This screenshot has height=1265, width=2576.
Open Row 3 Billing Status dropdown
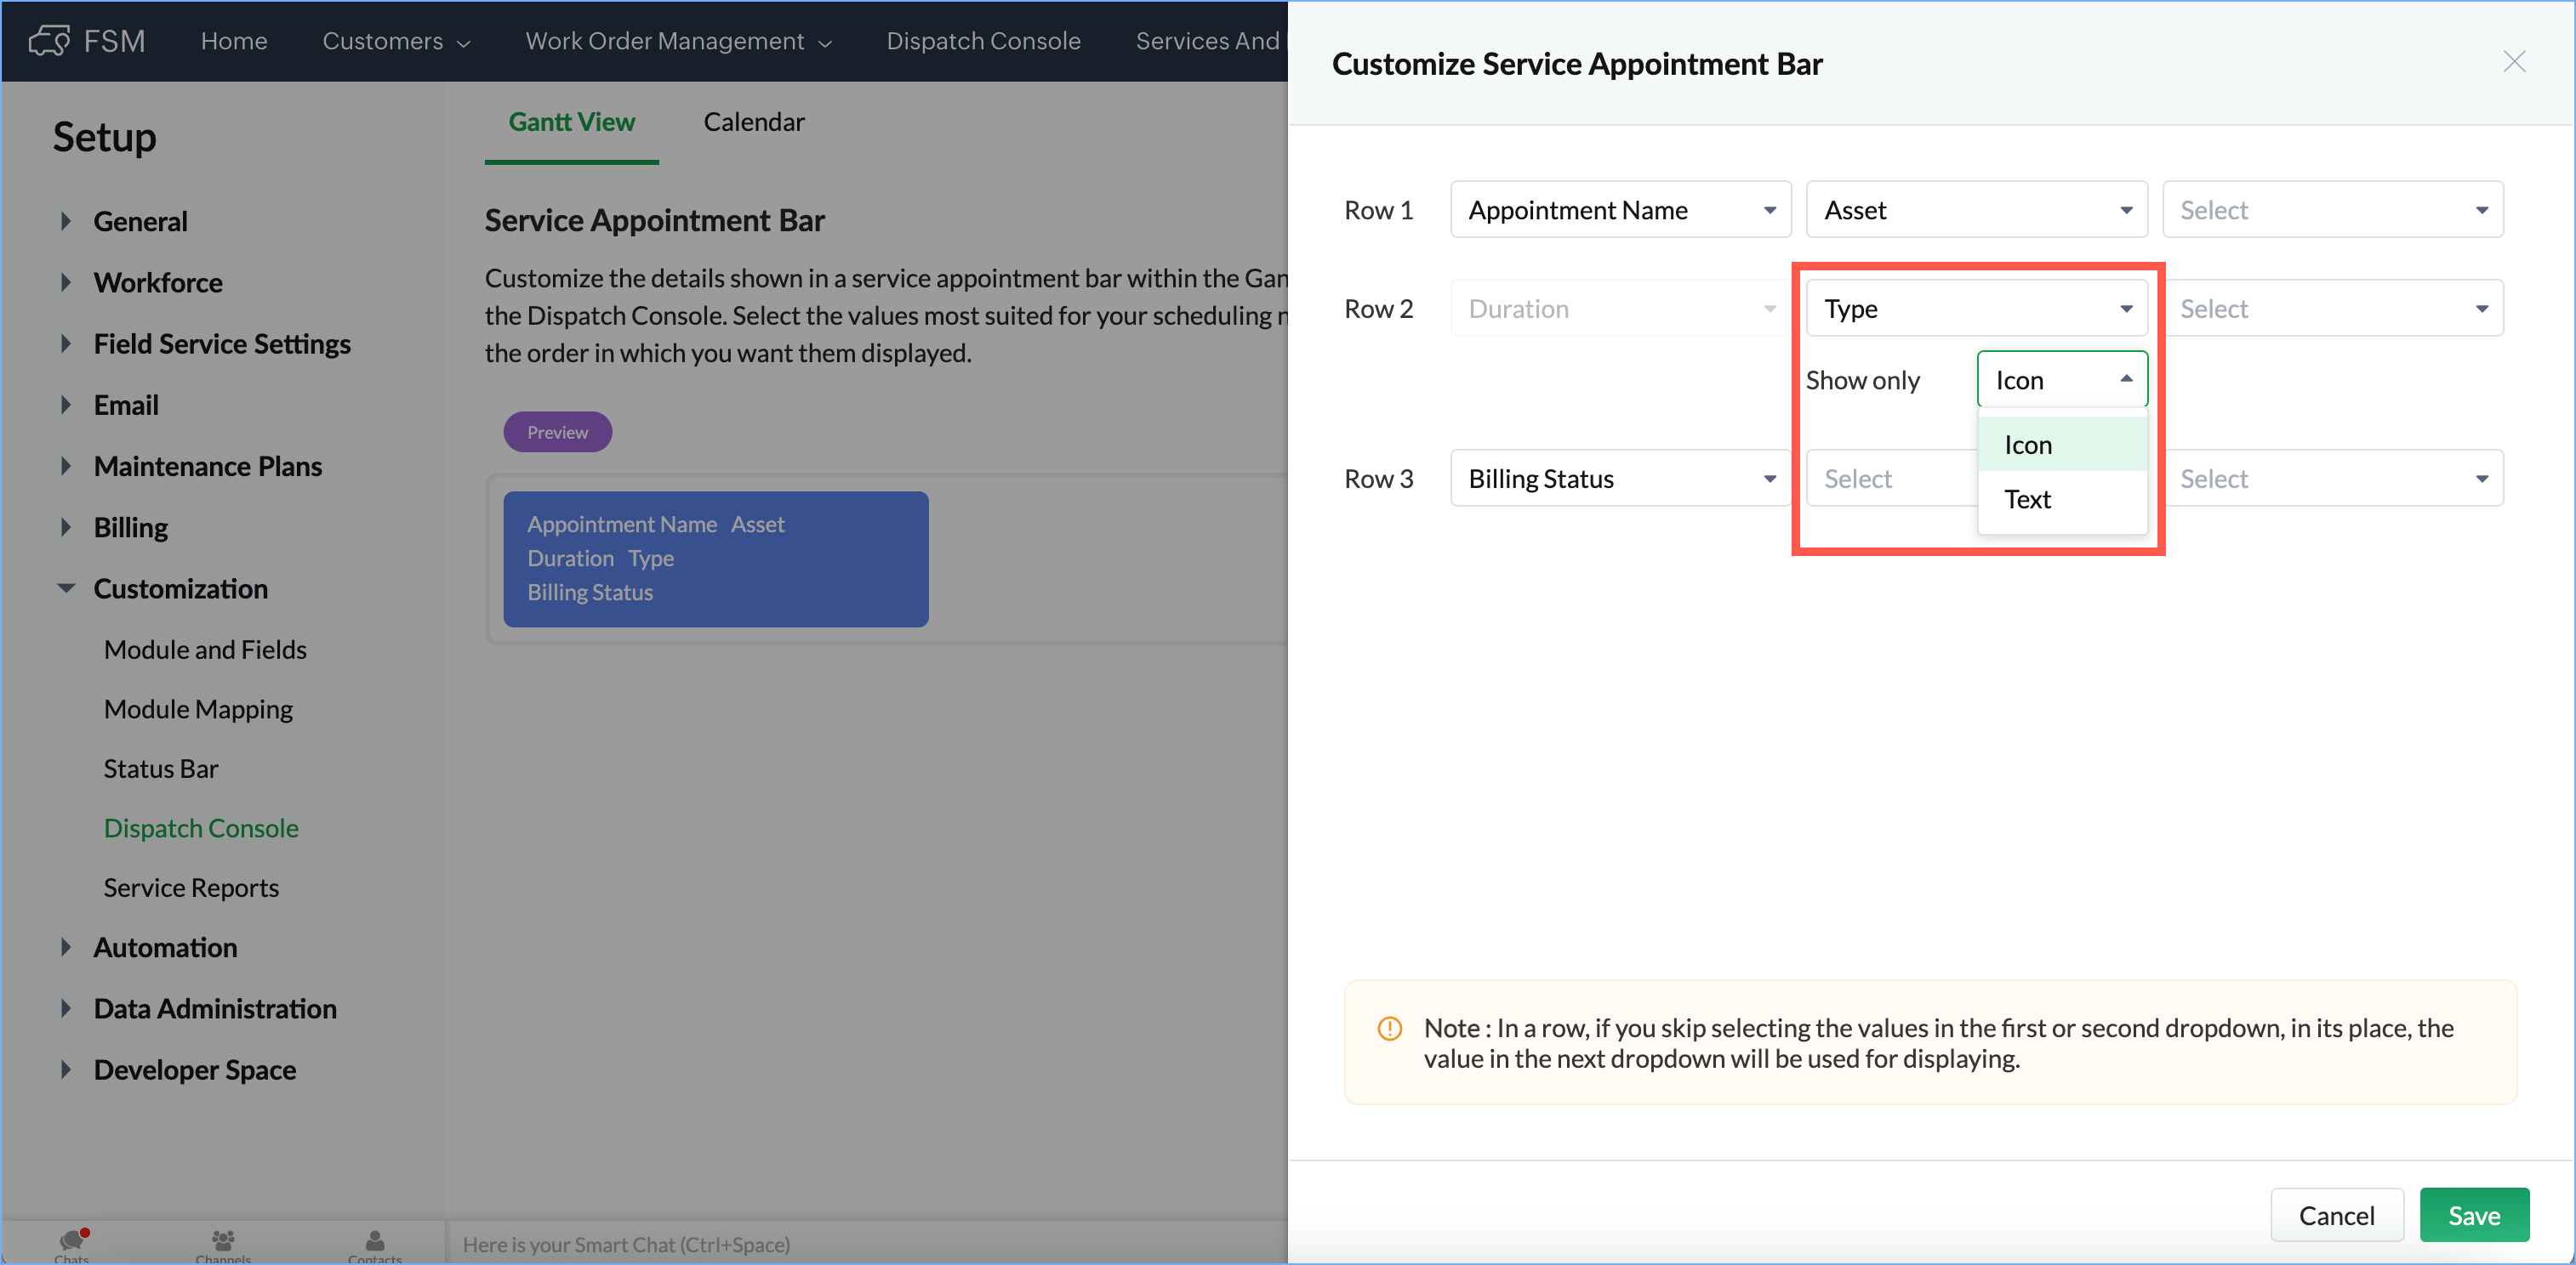coord(1620,479)
